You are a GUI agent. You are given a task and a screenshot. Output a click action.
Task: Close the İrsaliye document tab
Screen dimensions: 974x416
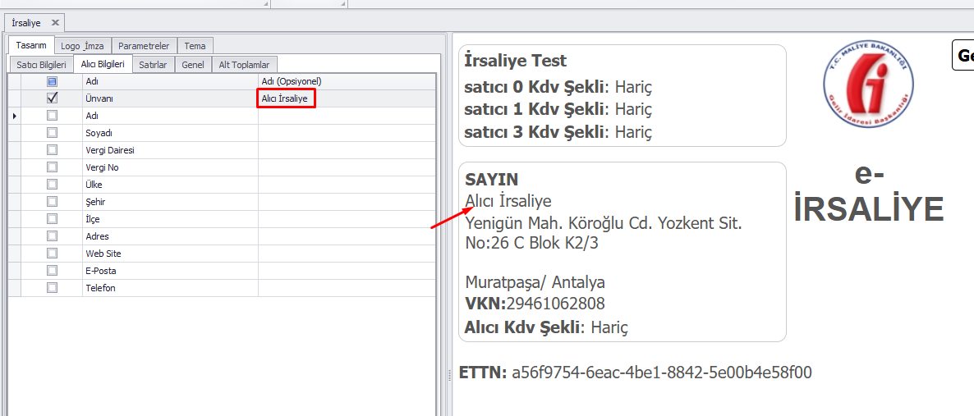click(x=55, y=23)
